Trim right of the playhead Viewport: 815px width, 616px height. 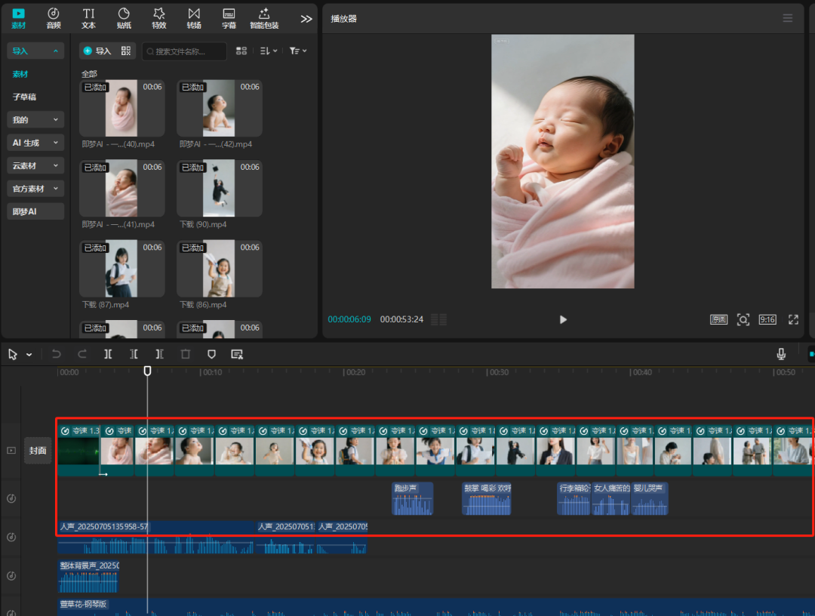tap(159, 354)
